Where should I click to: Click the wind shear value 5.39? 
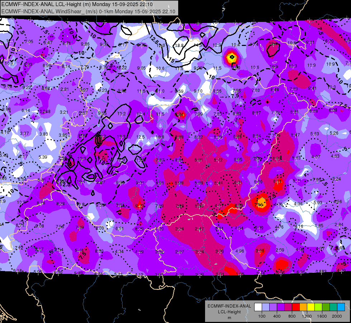[x=43, y=157]
